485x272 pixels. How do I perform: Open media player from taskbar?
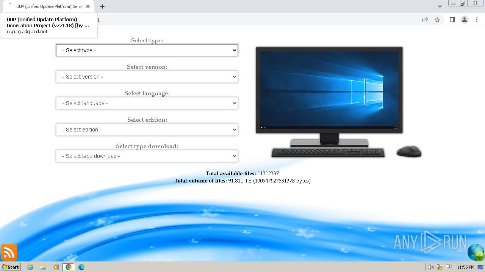56,267
